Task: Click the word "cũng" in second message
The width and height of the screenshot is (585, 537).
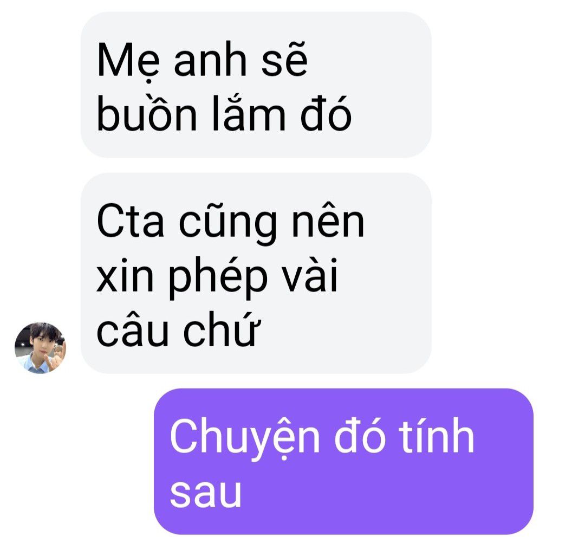Action: click(227, 224)
